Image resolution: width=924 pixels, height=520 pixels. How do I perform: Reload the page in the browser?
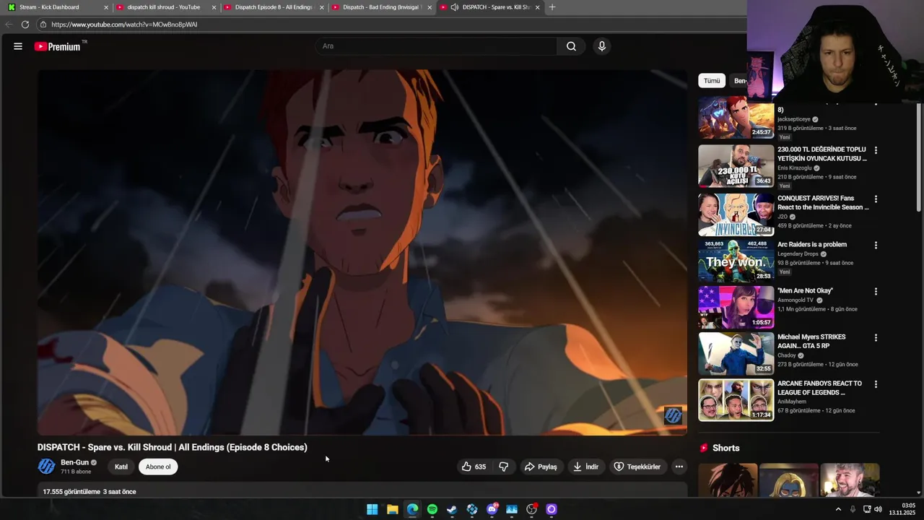25,25
